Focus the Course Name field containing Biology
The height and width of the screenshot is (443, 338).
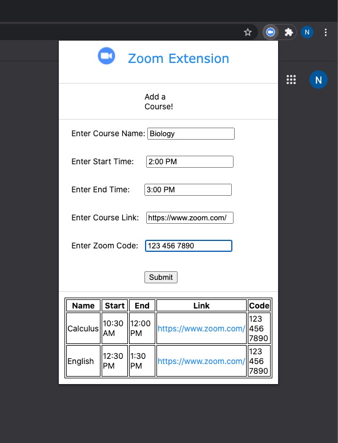point(191,133)
